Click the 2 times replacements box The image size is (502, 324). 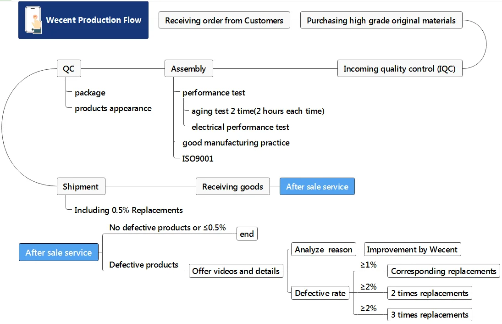pyautogui.click(x=430, y=293)
